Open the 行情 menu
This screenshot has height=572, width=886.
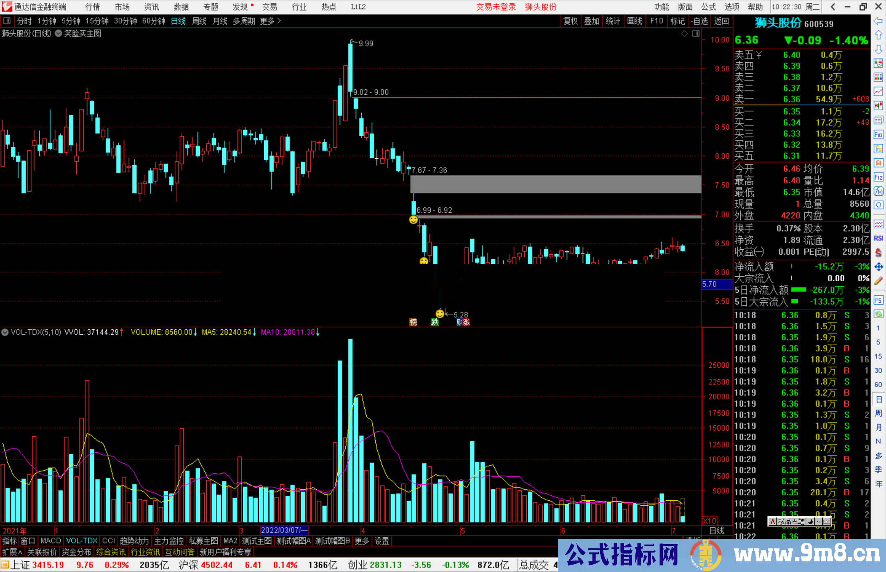click(93, 7)
